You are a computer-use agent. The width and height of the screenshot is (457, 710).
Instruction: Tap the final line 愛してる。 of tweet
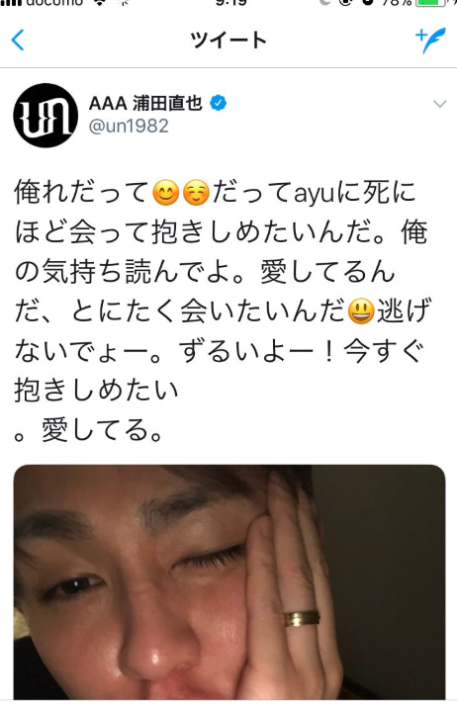click(x=88, y=430)
